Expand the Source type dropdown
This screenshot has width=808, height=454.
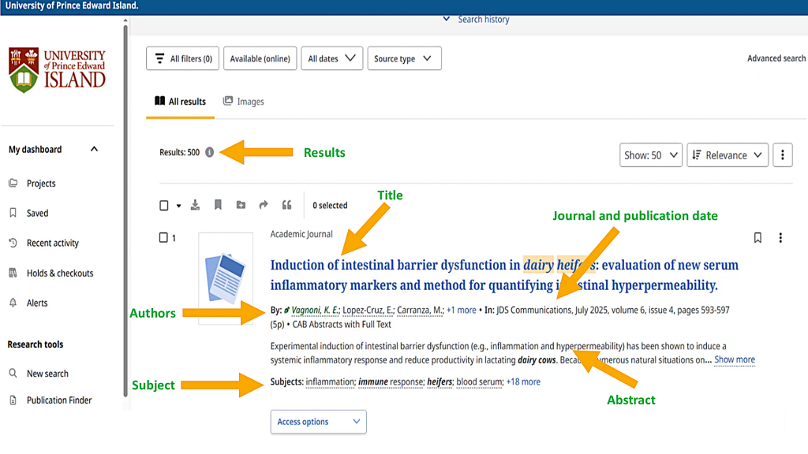pyautogui.click(x=403, y=58)
